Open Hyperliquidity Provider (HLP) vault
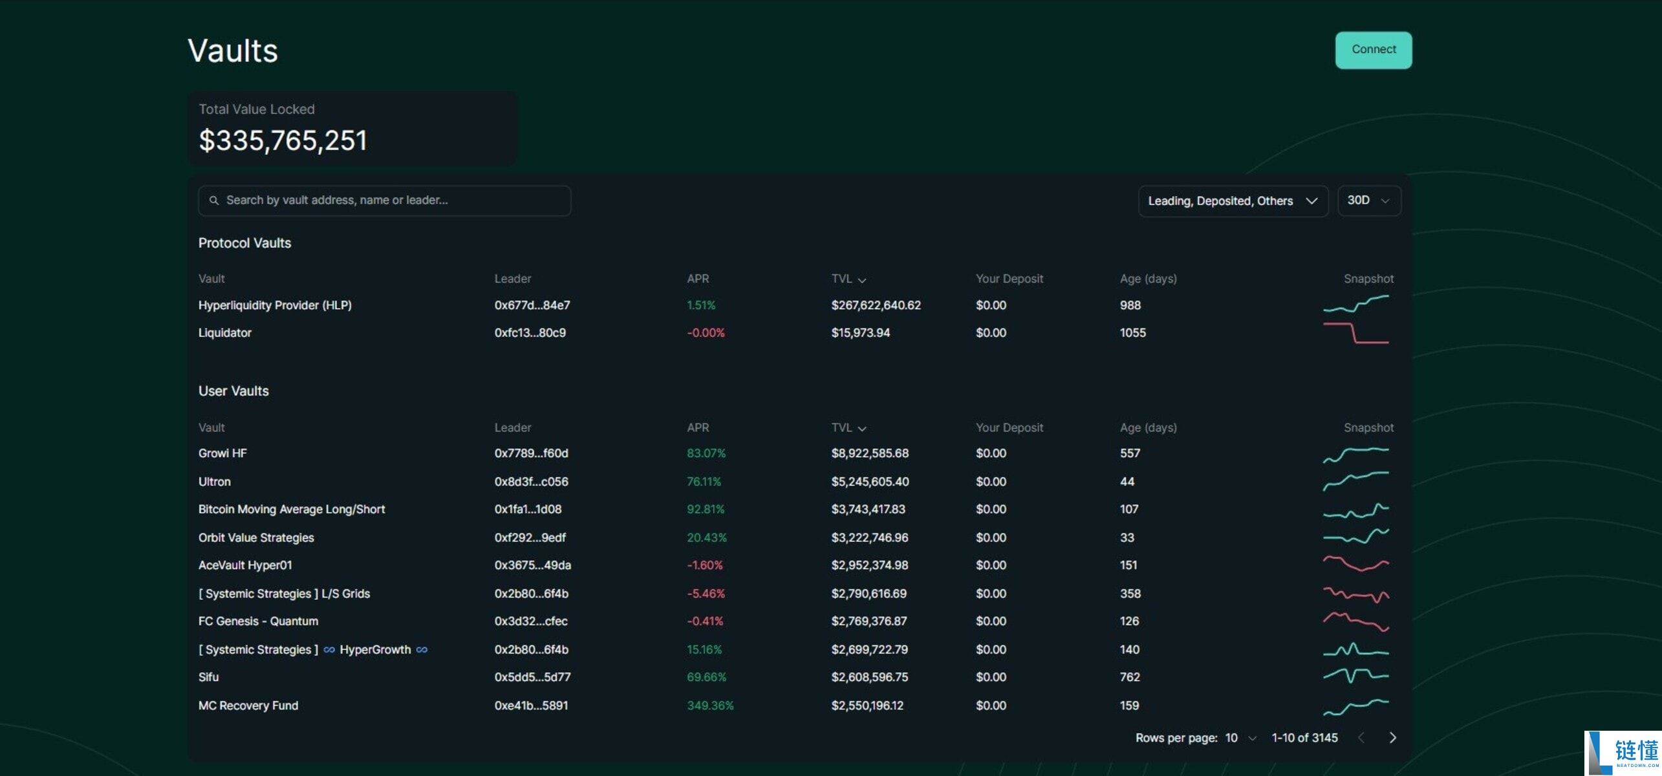This screenshot has width=1662, height=776. click(275, 305)
